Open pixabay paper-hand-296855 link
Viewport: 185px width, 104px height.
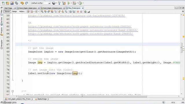click(x=80, y=34)
